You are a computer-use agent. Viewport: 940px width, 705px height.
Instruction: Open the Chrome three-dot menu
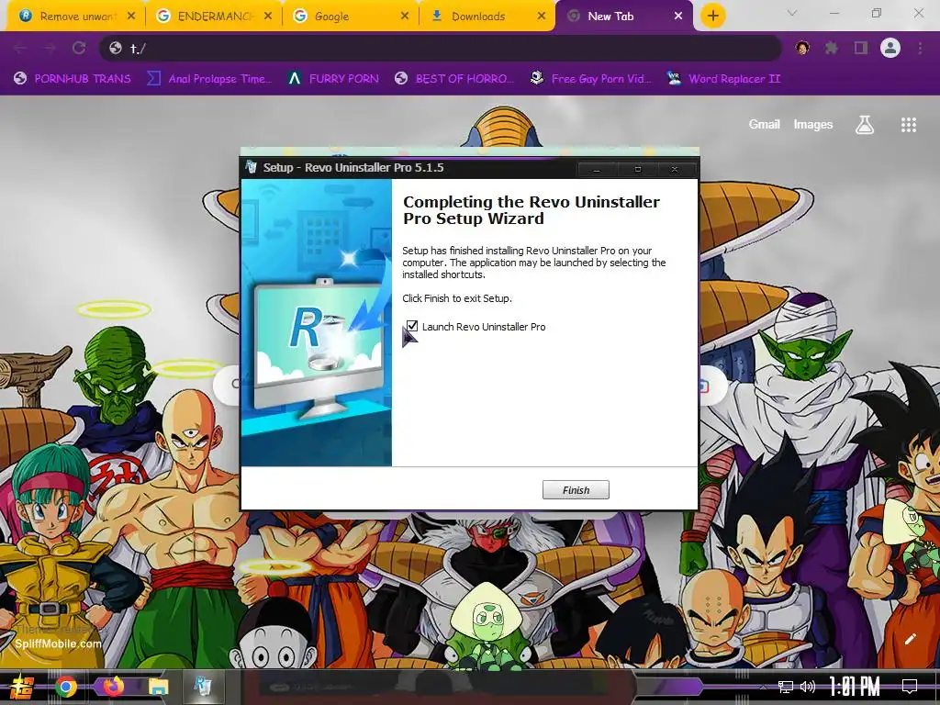pos(920,48)
